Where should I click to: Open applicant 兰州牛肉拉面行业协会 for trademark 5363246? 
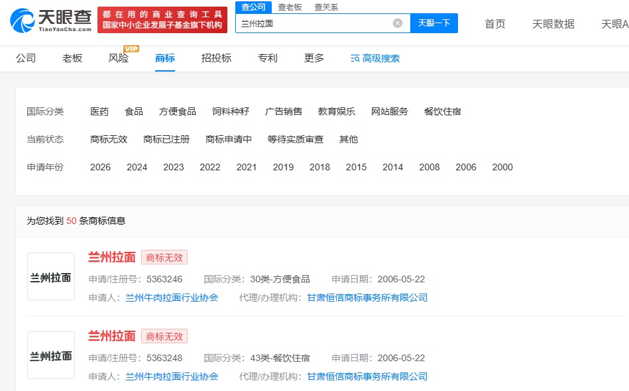click(x=172, y=298)
